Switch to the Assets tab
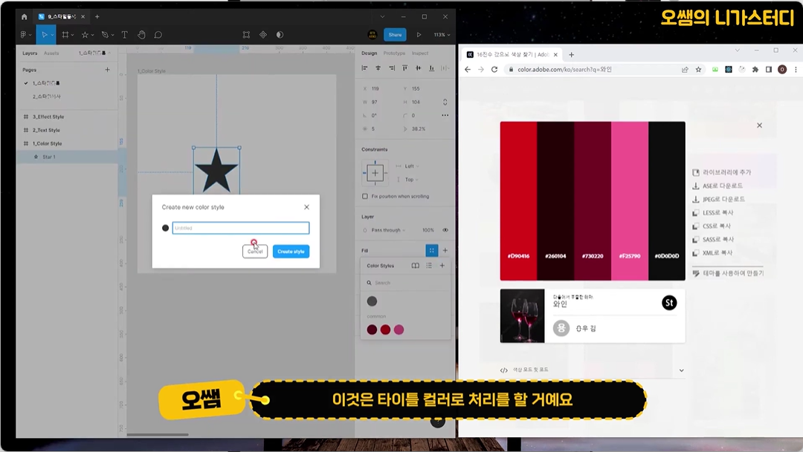This screenshot has height=452, width=803. 51,53
